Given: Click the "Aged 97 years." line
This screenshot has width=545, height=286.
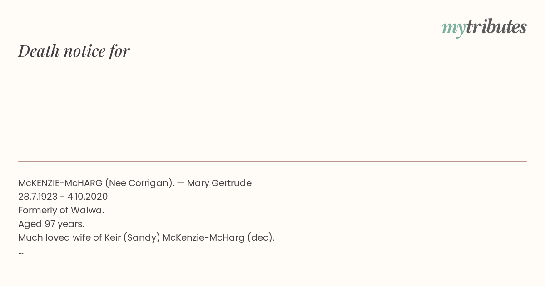Looking at the screenshot, I should point(51,224).
